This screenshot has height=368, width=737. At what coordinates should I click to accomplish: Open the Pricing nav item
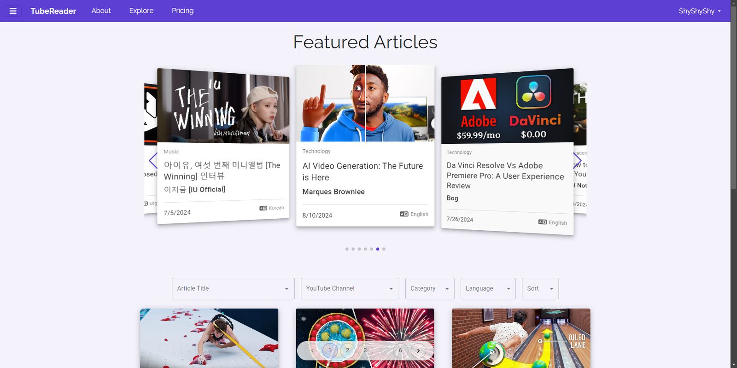coord(183,11)
